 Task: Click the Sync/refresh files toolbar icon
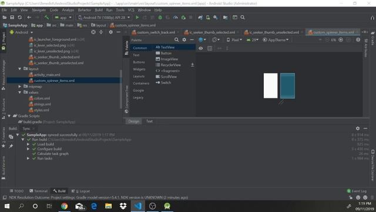point(19,17)
